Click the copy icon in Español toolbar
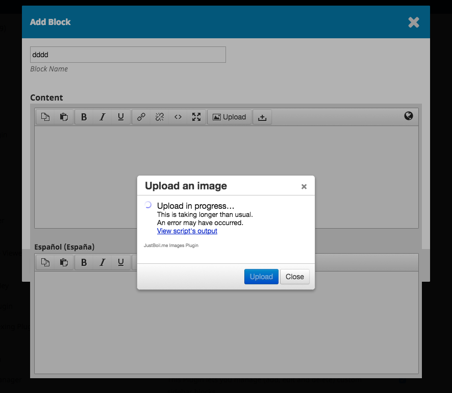Image resolution: width=452 pixels, height=393 pixels. tap(45, 262)
